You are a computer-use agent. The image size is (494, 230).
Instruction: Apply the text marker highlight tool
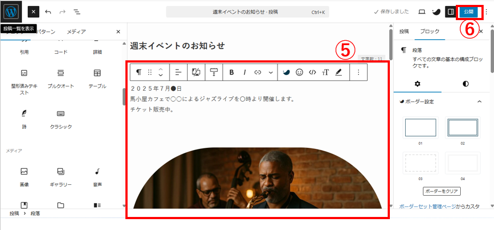click(339, 72)
